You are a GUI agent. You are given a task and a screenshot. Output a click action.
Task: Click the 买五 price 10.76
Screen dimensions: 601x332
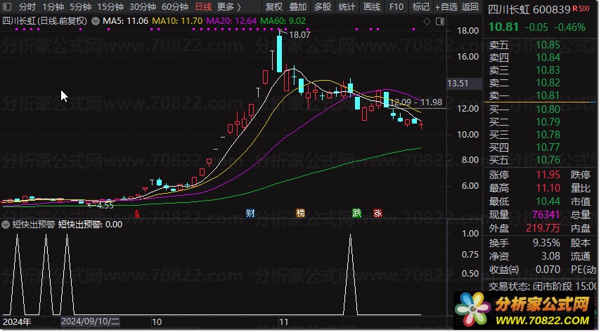click(x=548, y=160)
